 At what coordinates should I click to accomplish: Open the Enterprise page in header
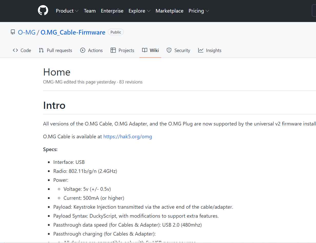click(x=112, y=11)
